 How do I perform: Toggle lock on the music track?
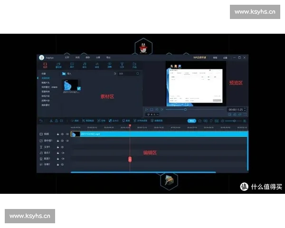58,153
